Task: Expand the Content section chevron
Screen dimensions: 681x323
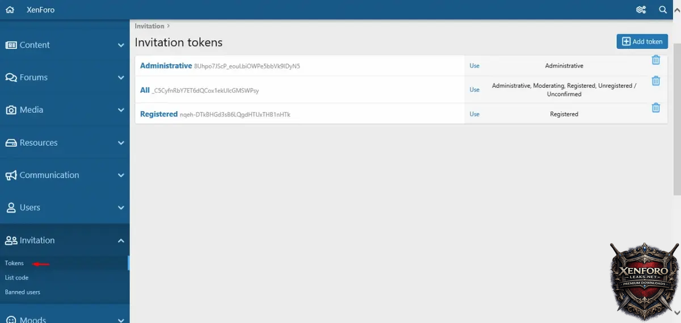Action: 121,45
